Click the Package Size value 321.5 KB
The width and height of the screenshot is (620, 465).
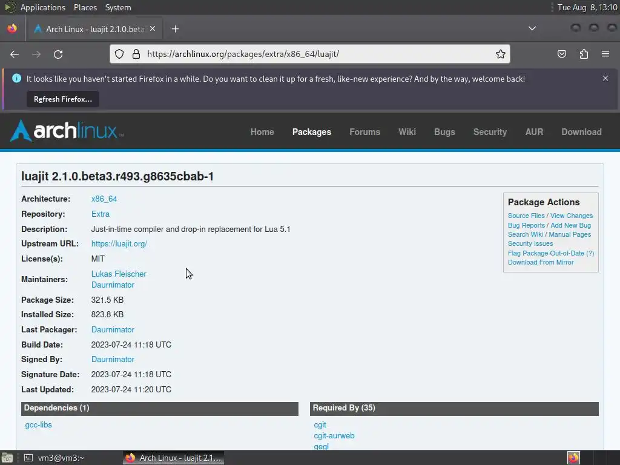pyautogui.click(x=107, y=300)
